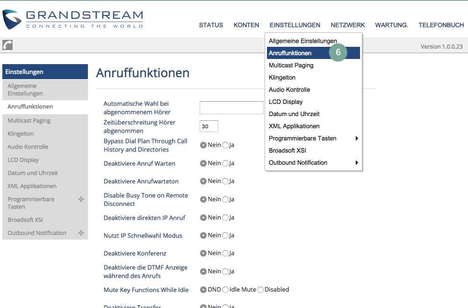Image resolution: width=468 pixels, height=308 pixels.
Task: Open Broadsoft XSI in left sidebar
Action: 45,220
